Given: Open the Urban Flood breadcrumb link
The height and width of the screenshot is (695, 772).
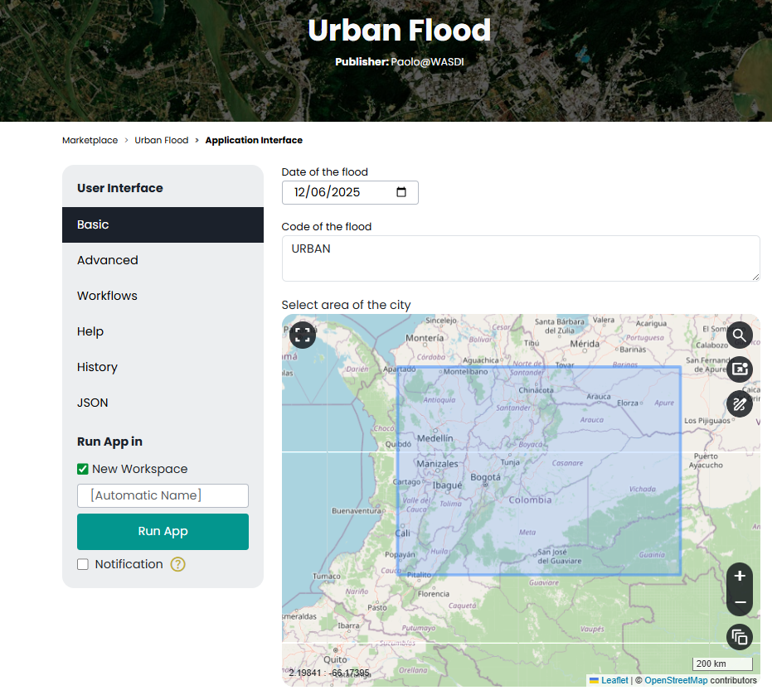Looking at the screenshot, I should 162,140.
